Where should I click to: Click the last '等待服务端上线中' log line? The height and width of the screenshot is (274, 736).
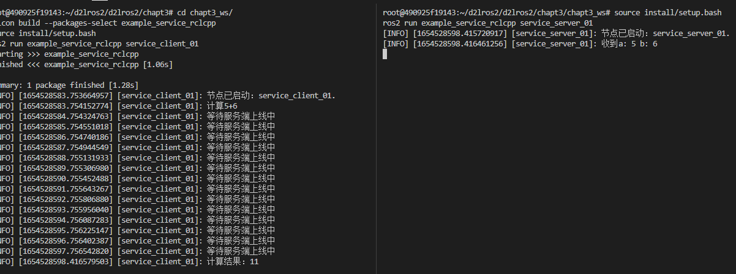241,251
